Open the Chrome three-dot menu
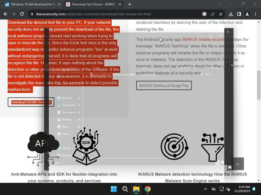Screen dimensions: 261x195 tap(255, 14)
